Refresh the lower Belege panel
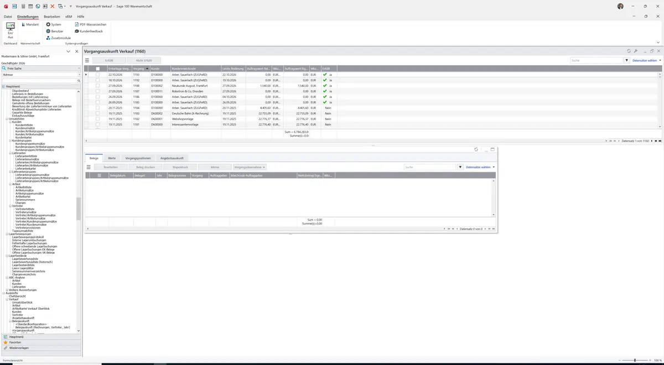 pos(476,149)
